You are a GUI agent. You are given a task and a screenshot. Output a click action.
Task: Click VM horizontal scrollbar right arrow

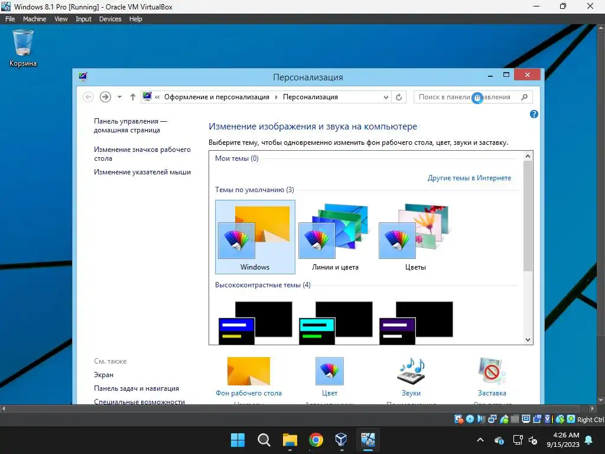click(593, 408)
